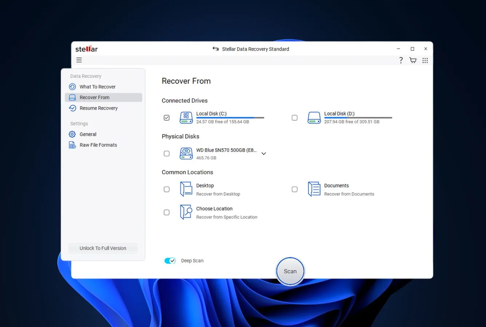Uncheck the Local Disk (C:) checkbox
The width and height of the screenshot is (486, 327).
tap(167, 118)
